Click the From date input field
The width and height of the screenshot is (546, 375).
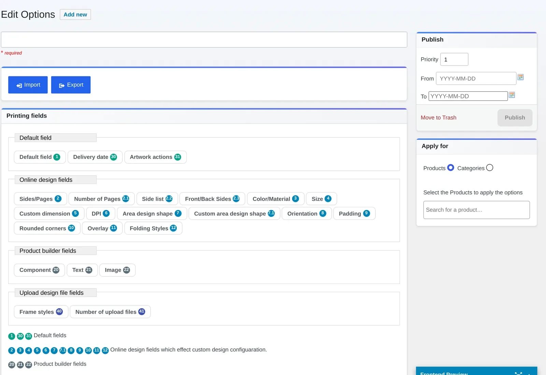coord(476,78)
